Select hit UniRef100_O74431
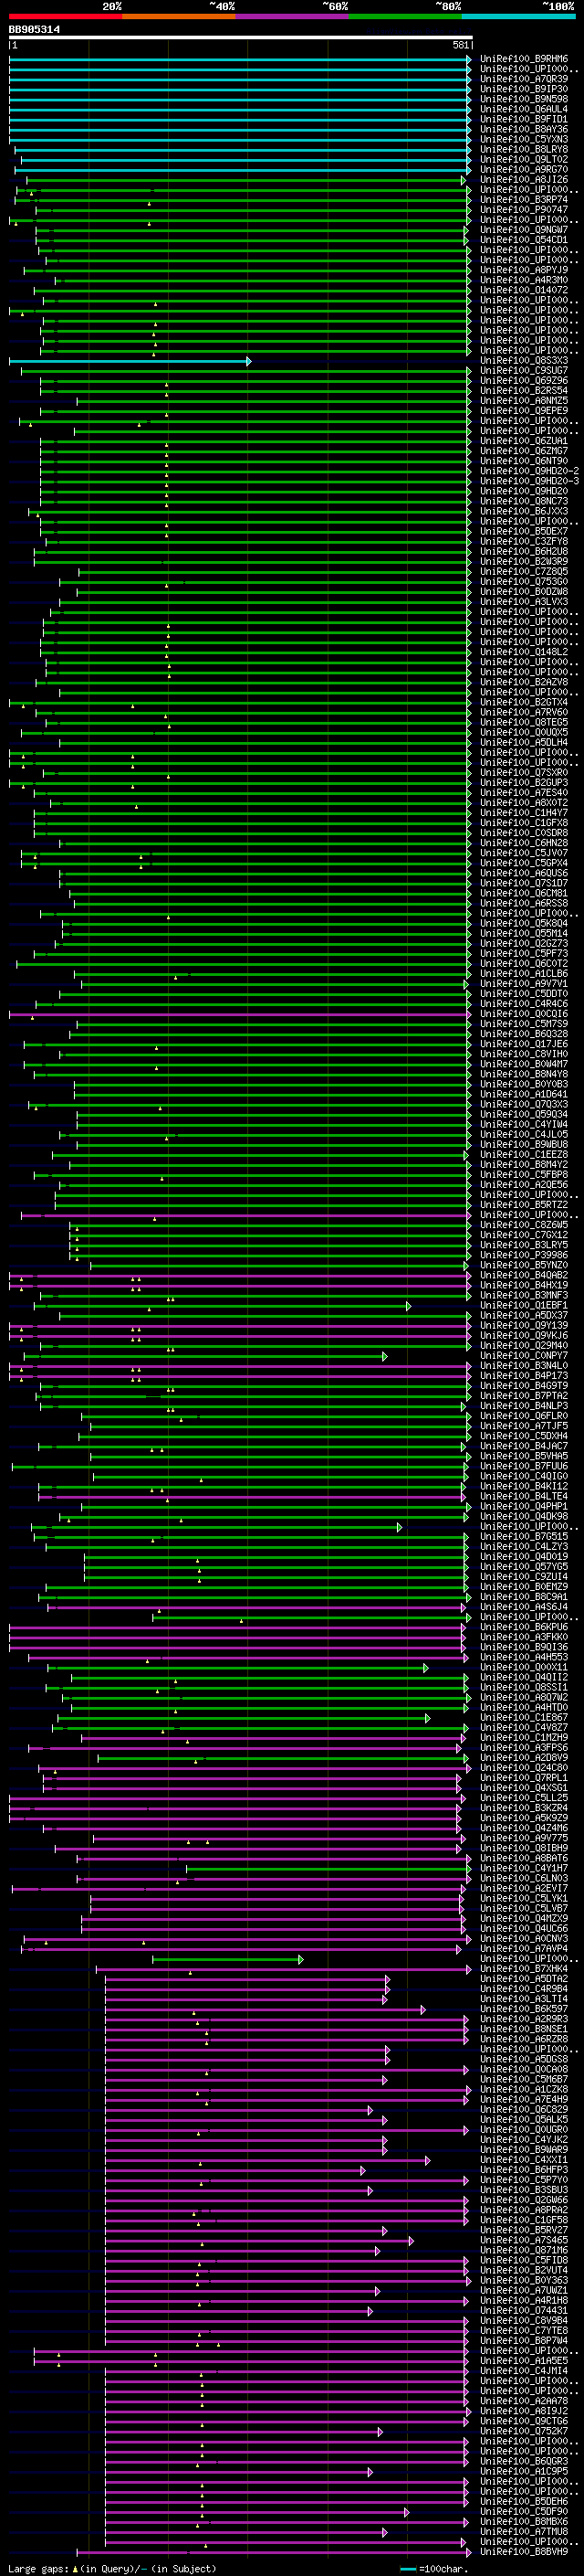The image size is (584, 2576). (524, 2311)
